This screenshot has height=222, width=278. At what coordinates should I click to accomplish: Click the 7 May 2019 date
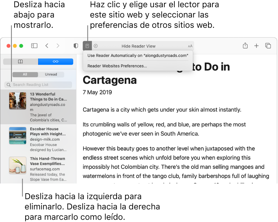(x=97, y=92)
